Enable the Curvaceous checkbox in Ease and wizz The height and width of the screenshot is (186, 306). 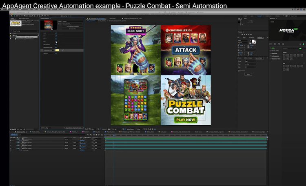click(x=239, y=71)
